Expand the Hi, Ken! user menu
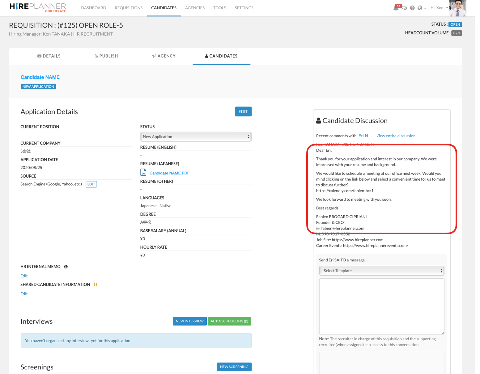 click(x=439, y=8)
